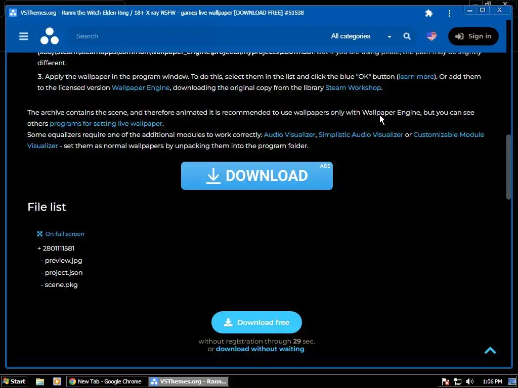The image size is (518, 388).
Task: Open the Audio Visualizer link
Action: (289, 134)
